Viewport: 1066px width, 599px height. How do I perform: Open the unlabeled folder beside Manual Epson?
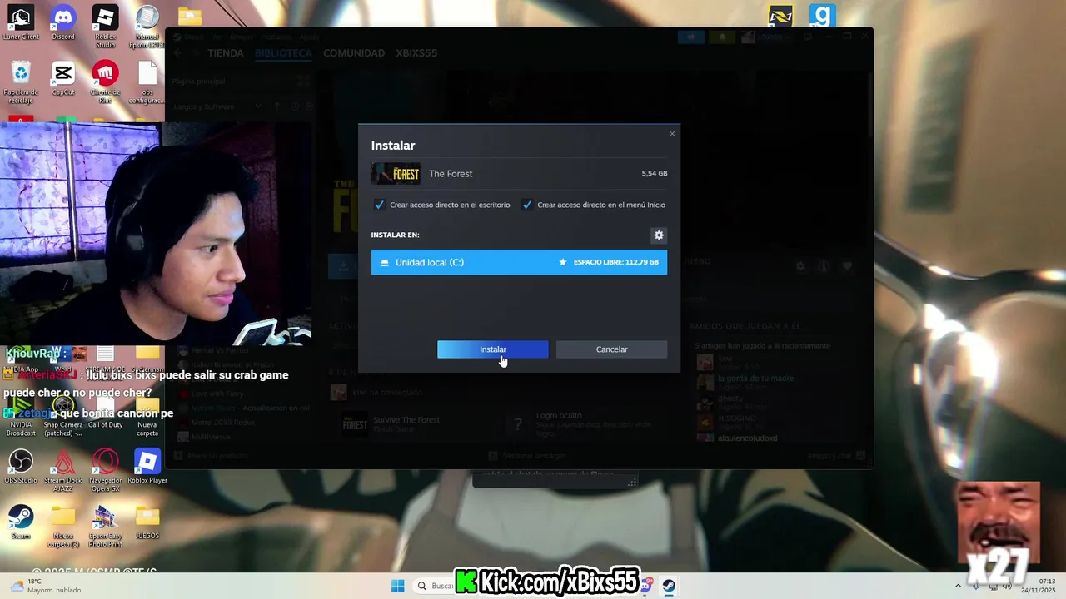click(x=190, y=17)
